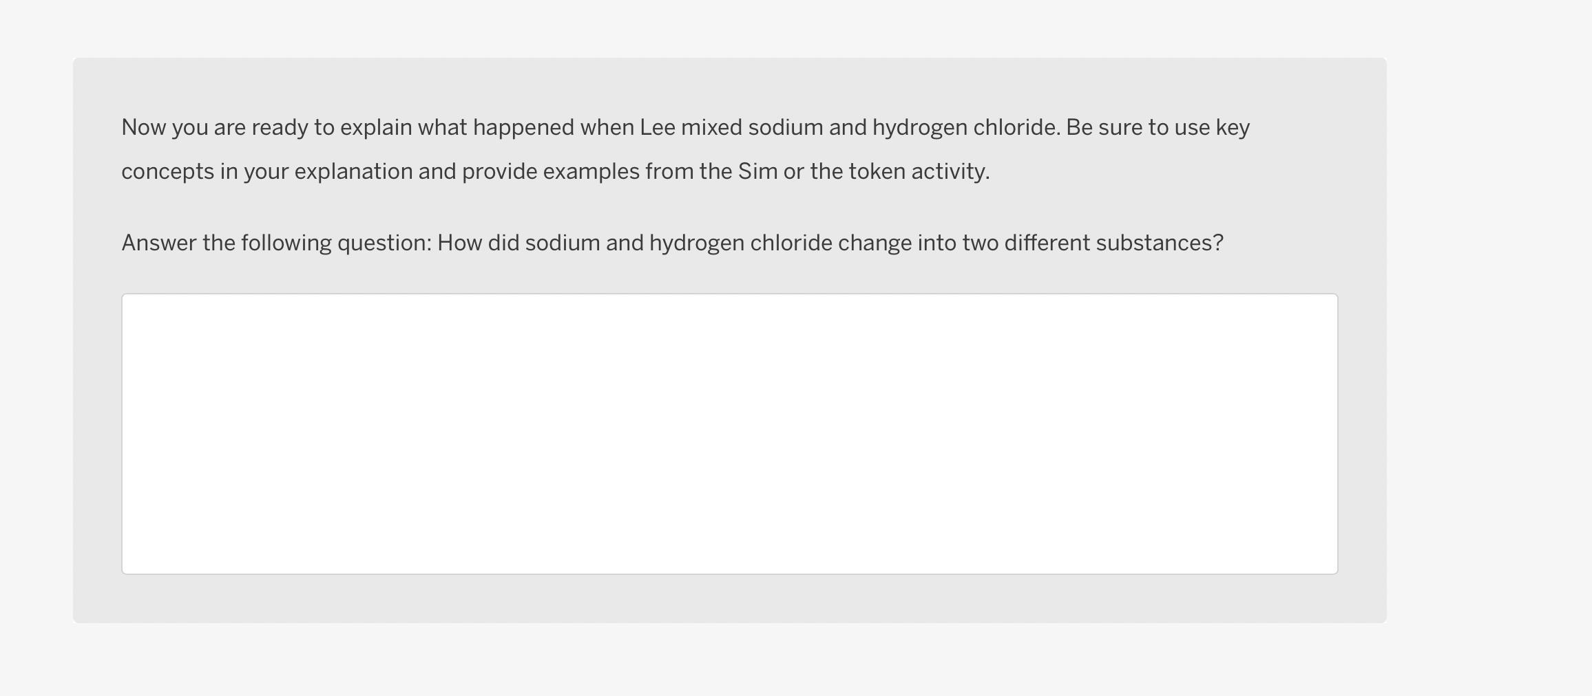Image resolution: width=1592 pixels, height=696 pixels.
Task: Click the word "explanation" in the prompt
Action: 353,172
